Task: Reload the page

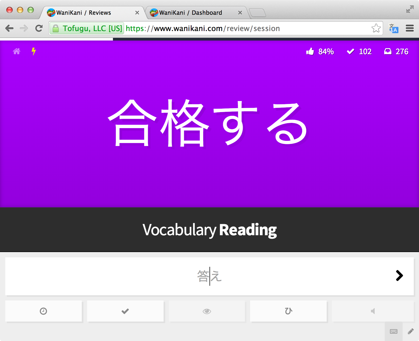Action: point(39,28)
